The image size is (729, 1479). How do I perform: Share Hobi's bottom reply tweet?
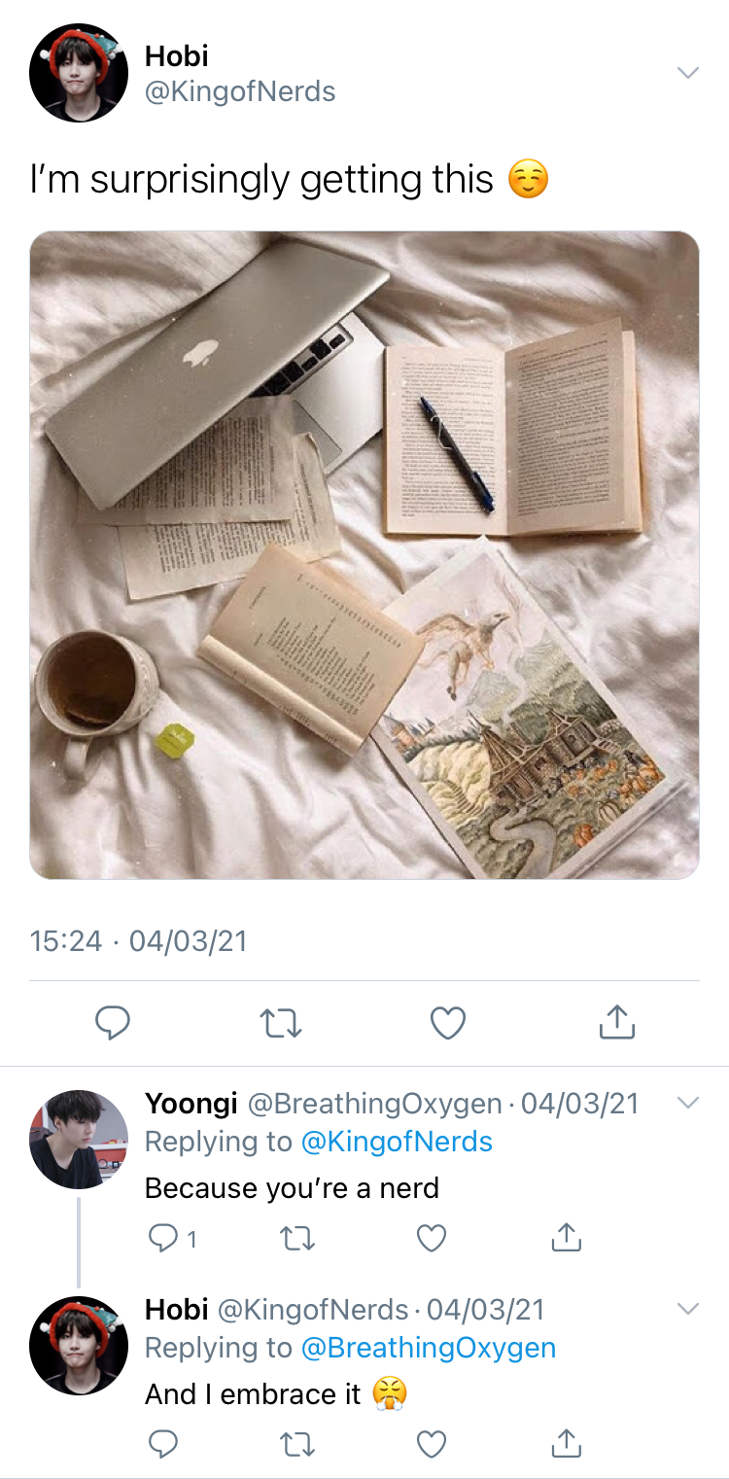point(566,1443)
